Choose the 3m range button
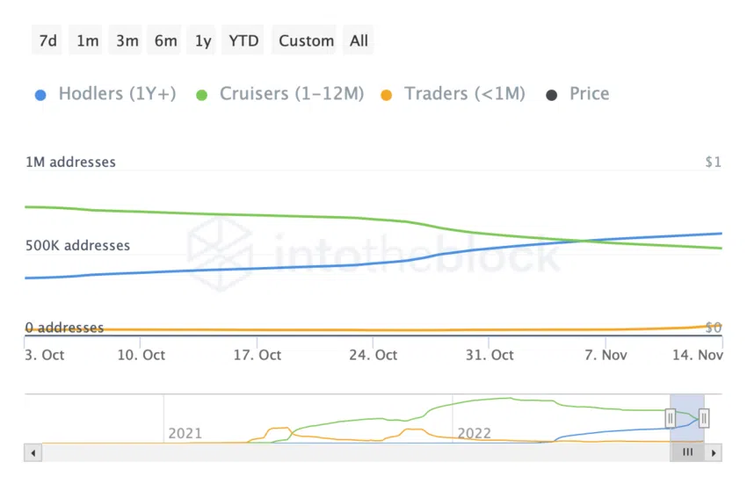 (127, 40)
